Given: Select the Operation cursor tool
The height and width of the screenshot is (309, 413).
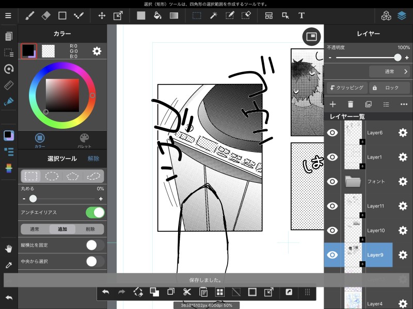Looking at the screenshot, I should (285, 16).
